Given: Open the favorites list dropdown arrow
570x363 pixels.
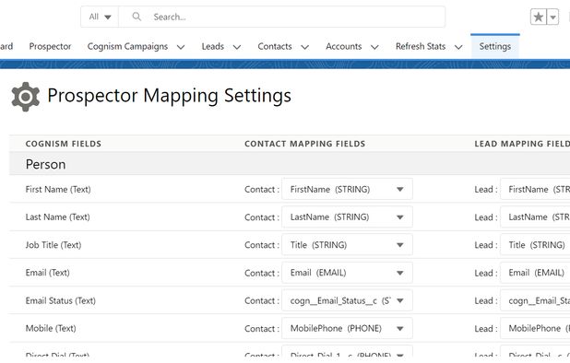Looking at the screenshot, I should pos(552,17).
